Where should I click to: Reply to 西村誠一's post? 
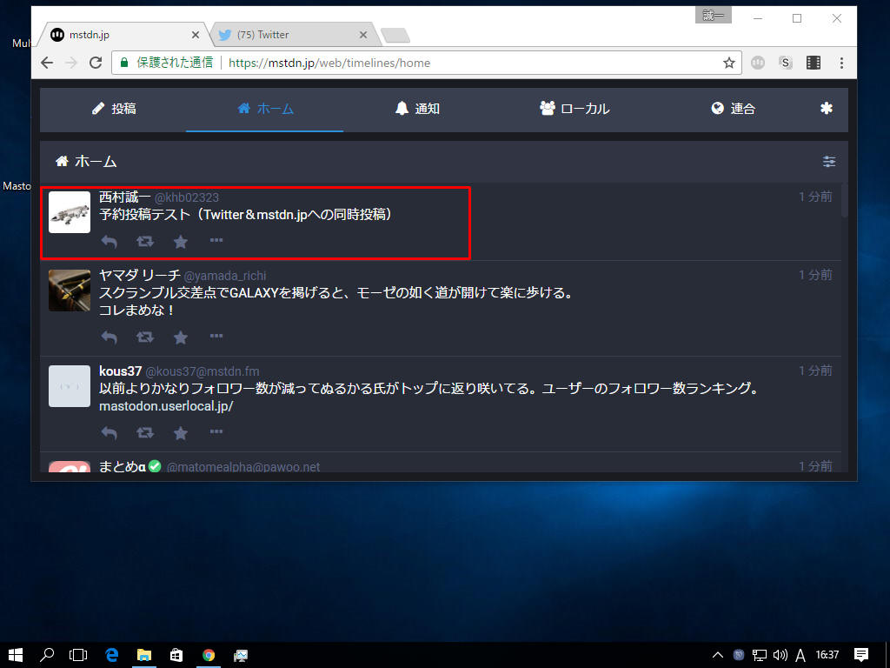point(109,241)
